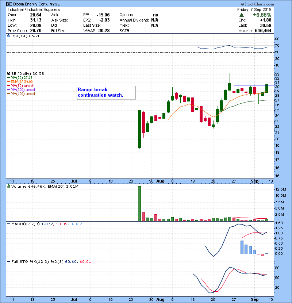Click the Options value 'no'

[x=155, y=15]
